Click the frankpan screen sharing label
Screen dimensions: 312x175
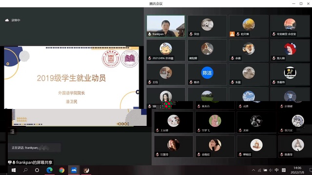(30, 162)
